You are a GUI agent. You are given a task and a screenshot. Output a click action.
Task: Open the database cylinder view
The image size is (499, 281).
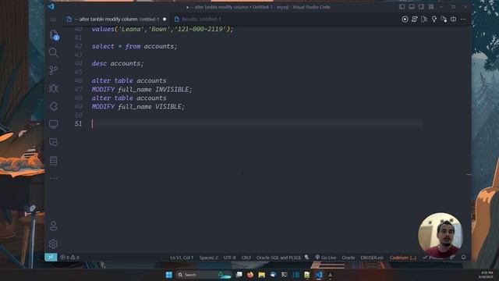pos(54,161)
